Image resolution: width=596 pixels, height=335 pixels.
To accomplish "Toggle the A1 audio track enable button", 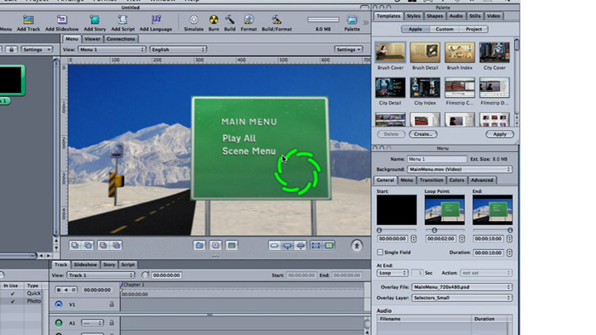I will (x=59, y=323).
